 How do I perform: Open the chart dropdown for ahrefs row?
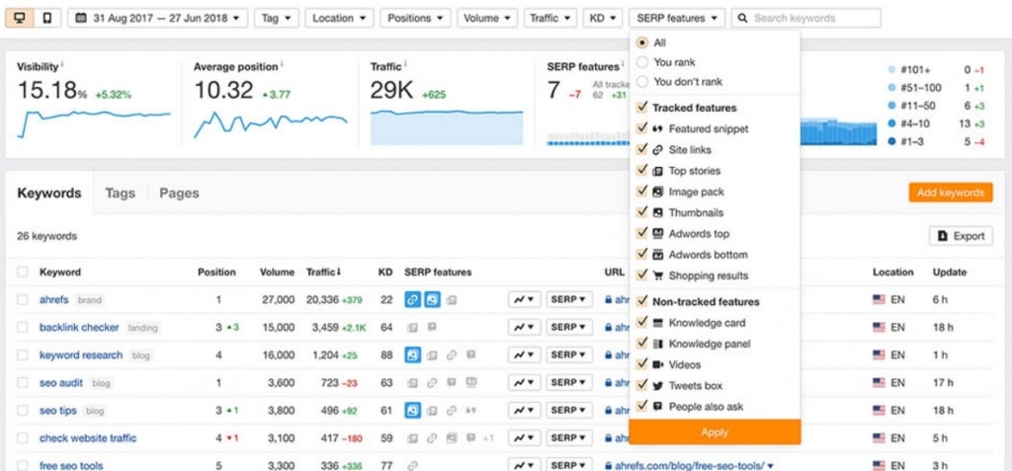pyautogui.click(x=524, y=299)
